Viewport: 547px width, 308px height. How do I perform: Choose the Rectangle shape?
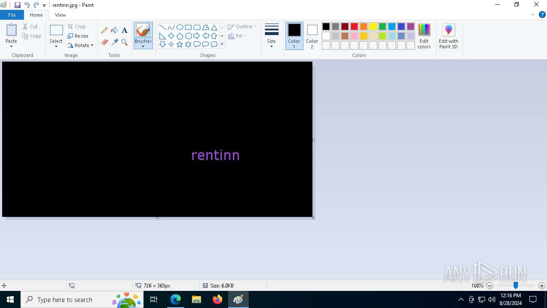click(x=188, y=27)
